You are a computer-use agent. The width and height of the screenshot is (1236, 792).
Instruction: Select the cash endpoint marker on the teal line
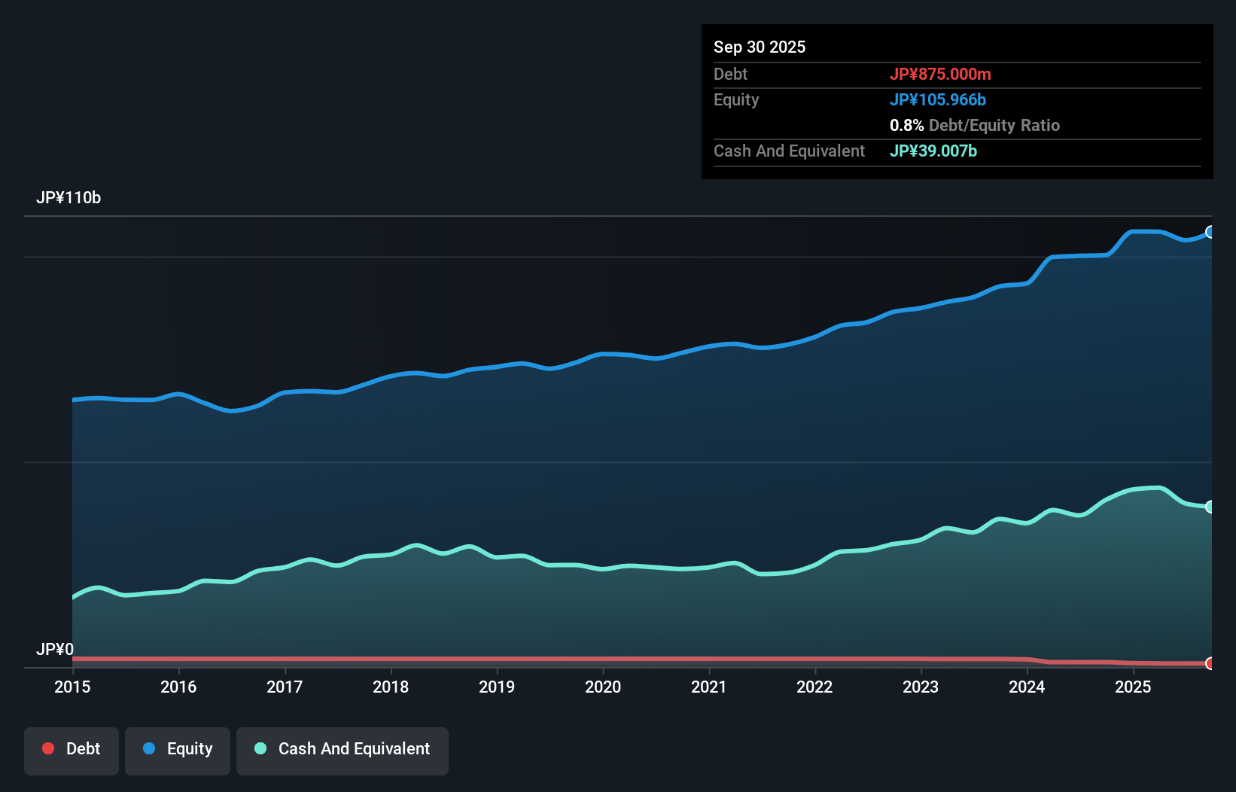[1210, 507]
